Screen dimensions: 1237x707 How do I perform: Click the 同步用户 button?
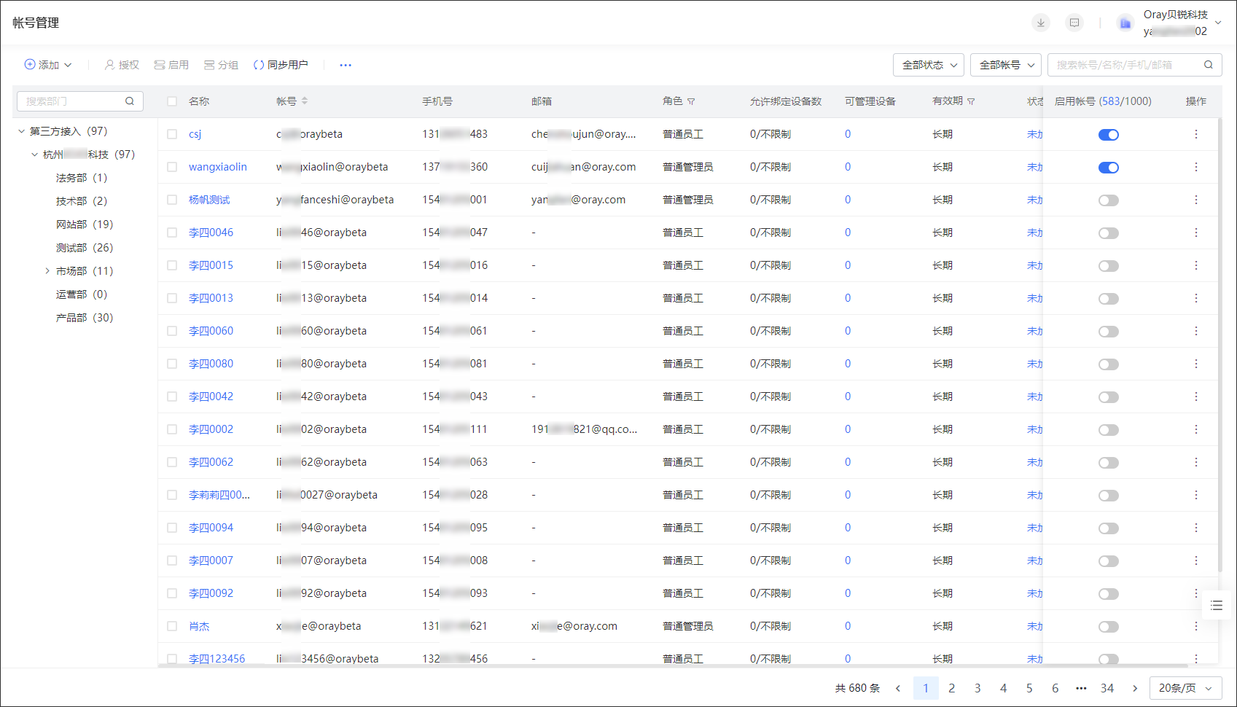coord(281,65)
